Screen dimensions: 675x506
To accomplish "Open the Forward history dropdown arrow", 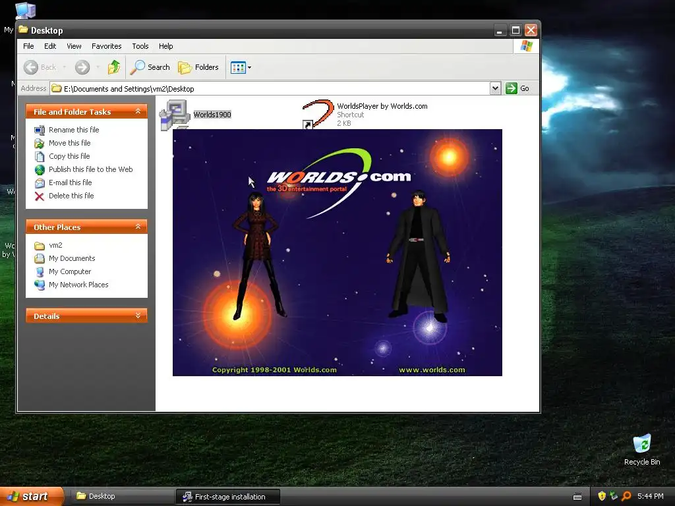I will pyautogui.click(x=98, y=67).
